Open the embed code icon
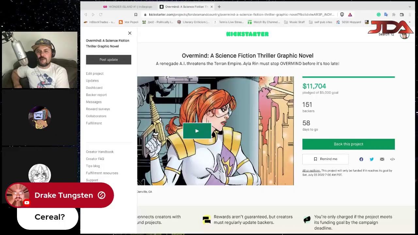Screen dimensions: 418x235 393,159
